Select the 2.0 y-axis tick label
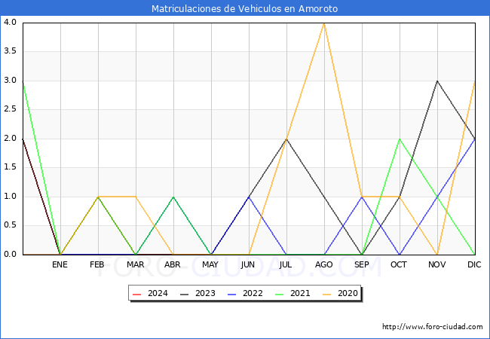This screenshot has width=490, height=339. click(x=11, y=139)
